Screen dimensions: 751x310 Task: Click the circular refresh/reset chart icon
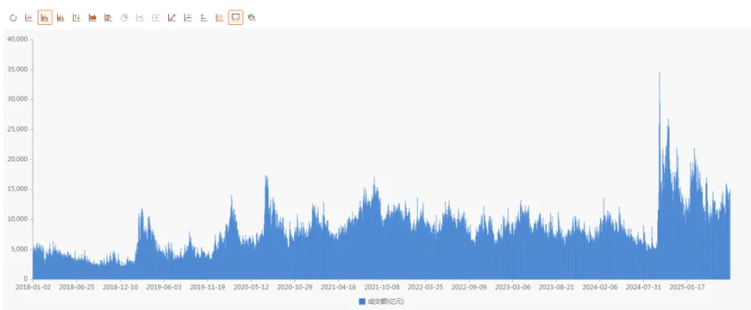coord(13,18)
